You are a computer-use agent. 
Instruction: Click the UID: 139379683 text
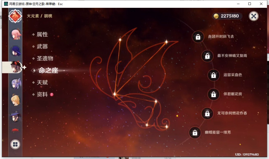coord(247,154)
